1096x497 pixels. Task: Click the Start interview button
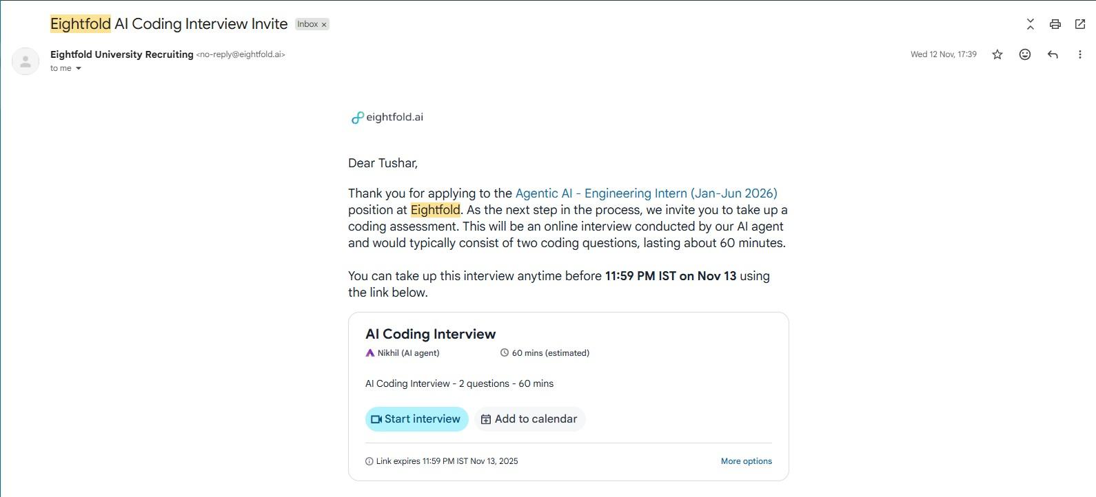(x=416, y=419)
